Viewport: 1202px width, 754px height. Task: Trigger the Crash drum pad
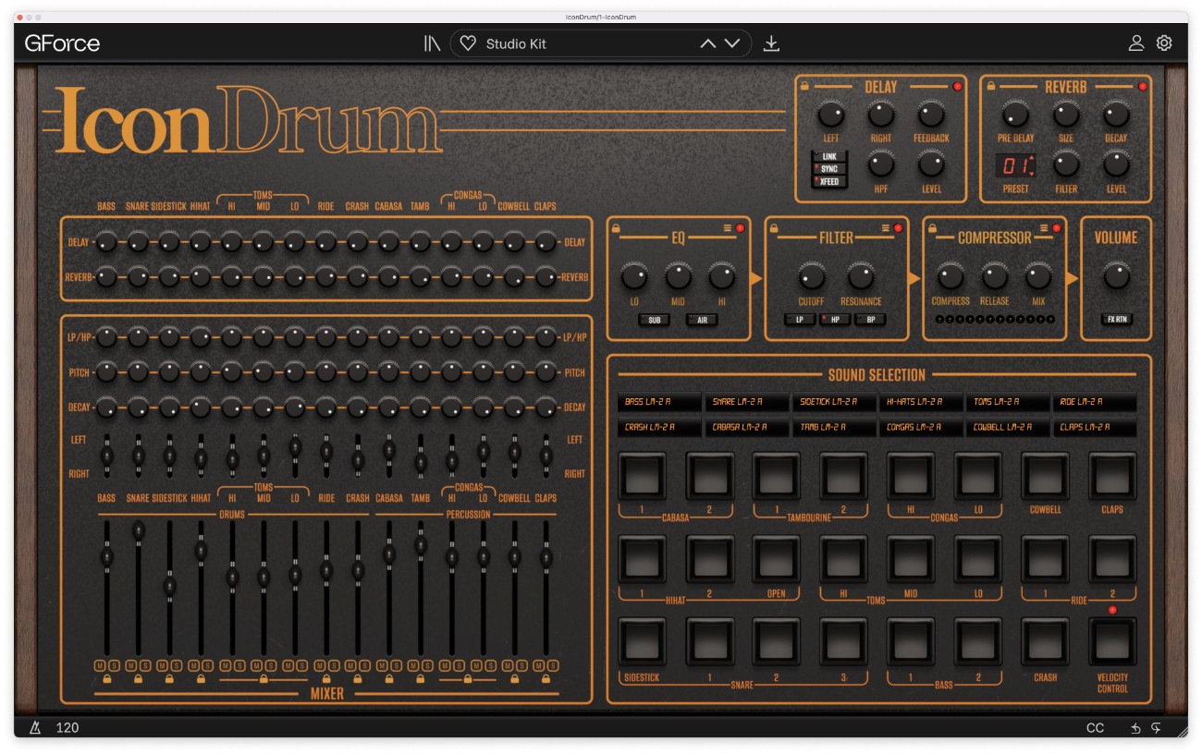point(1045,642)
